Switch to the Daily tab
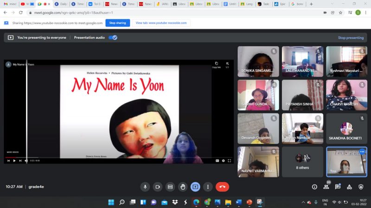This screenshot has width=371, height=208. pyautogui.click(x=61, y=4)
